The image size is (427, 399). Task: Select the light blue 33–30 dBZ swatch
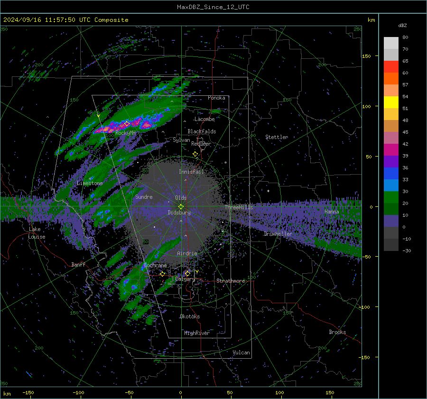click(x=391, y=185)
